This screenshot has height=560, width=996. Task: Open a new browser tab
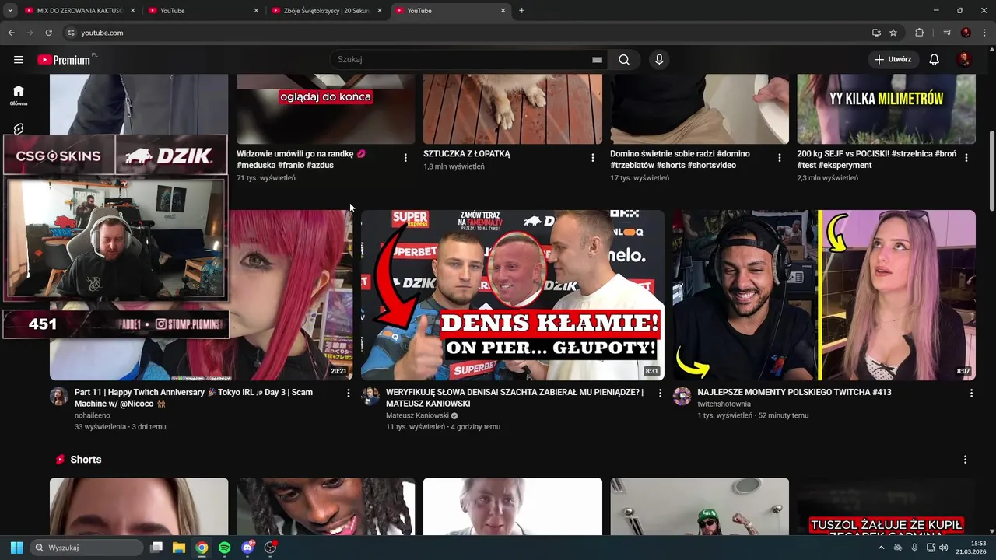click(x=521, y=11)
